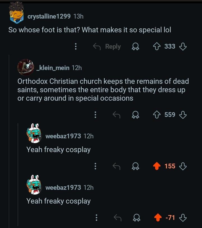Downvote the comment with 559 points
The width and height of the screenshot is (202, 228).
point(183,115)
